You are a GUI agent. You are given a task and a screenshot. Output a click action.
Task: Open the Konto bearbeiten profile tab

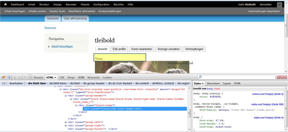(x=142, y=49)
